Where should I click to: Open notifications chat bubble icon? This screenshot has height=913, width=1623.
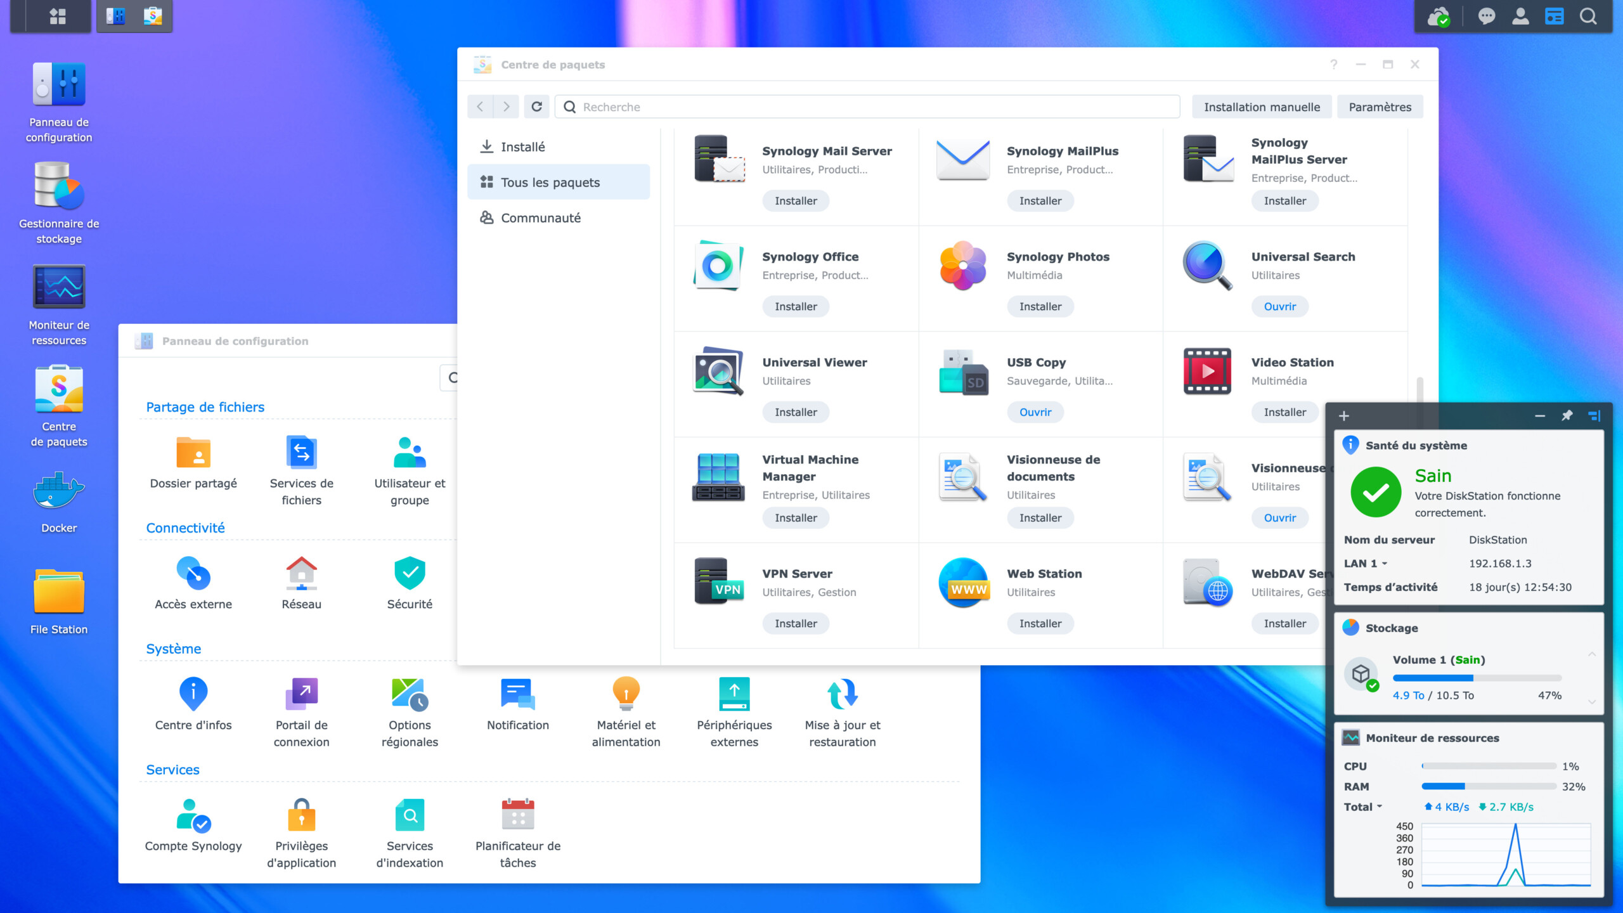point(1486,16)
